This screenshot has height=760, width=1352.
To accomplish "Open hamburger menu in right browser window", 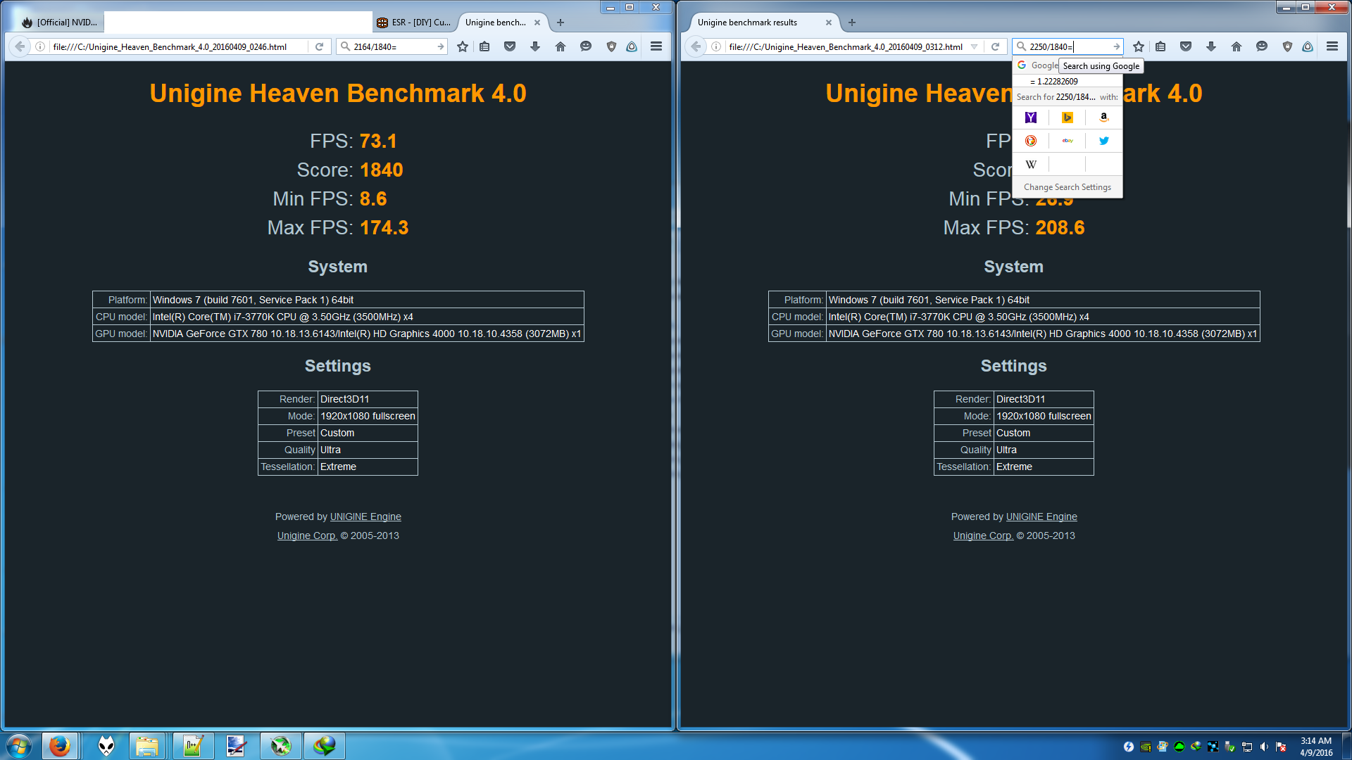I will pos(1332,46).
